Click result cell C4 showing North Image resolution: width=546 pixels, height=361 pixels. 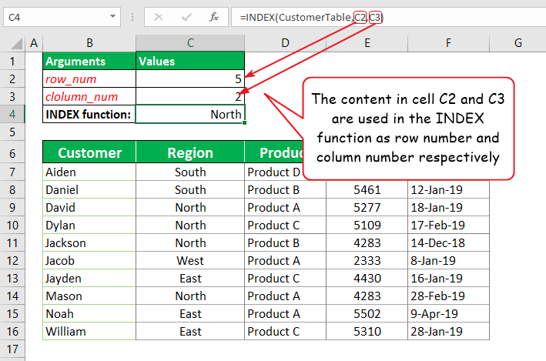click(190, 114)
